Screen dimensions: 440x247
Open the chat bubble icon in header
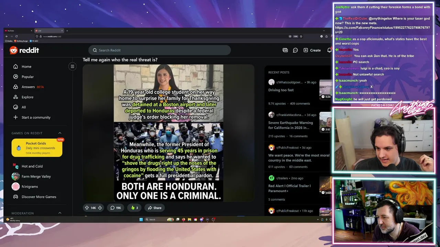[x=295, y=50]
